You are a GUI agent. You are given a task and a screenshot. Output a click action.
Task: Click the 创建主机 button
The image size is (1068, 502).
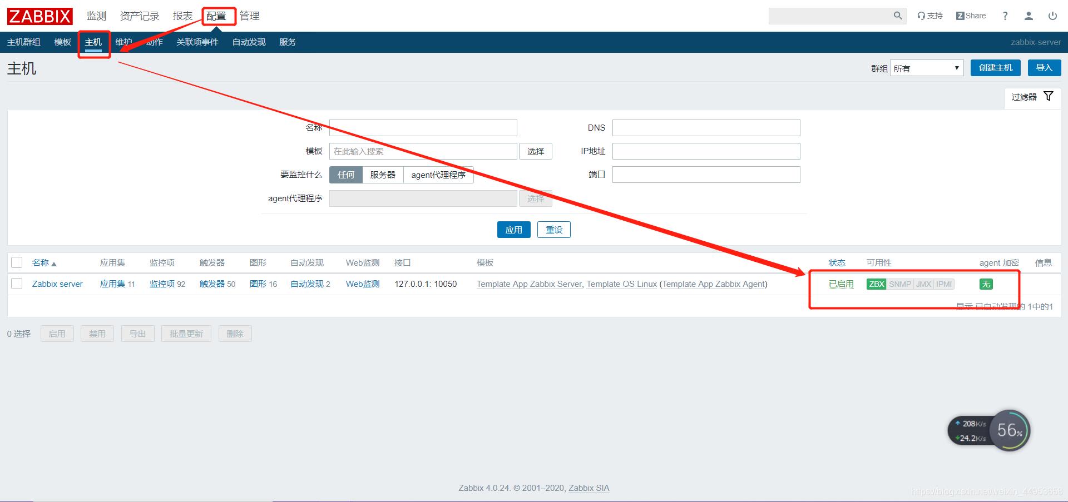(996, 68)
